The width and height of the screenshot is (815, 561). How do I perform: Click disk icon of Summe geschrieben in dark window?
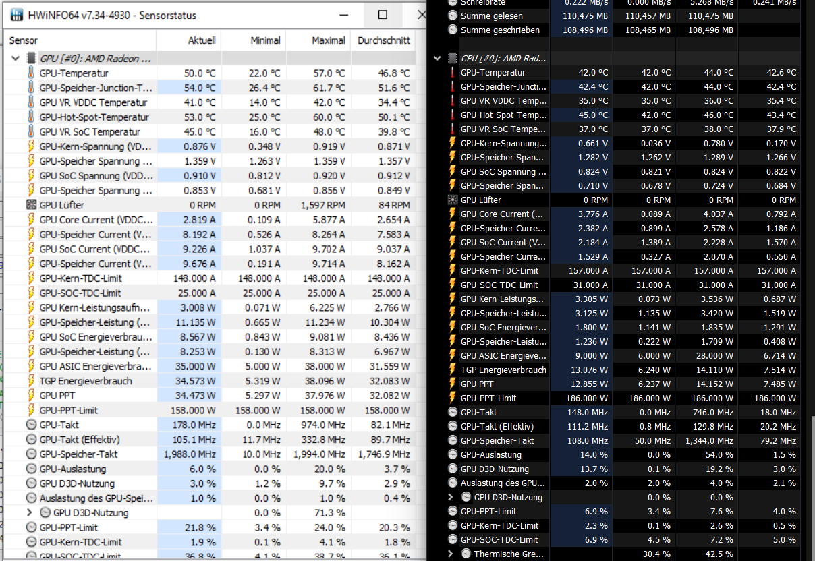(453, 30)
